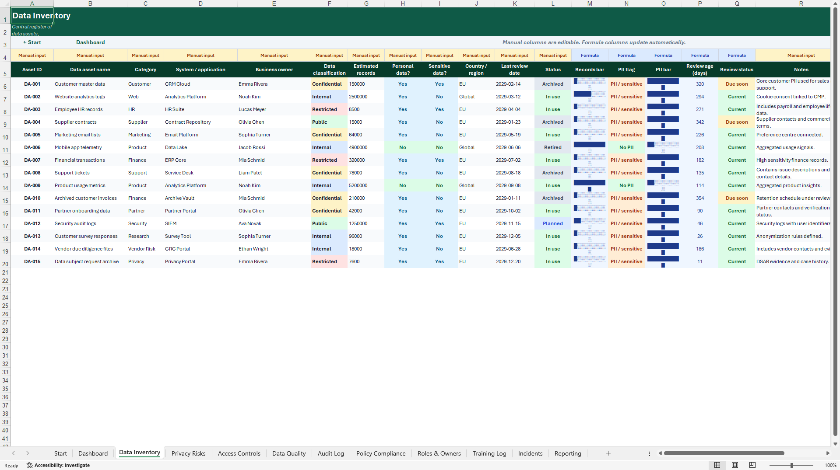Click horizontal scrollbar right arrow
840x470 pixels.
tap(828, 453)
